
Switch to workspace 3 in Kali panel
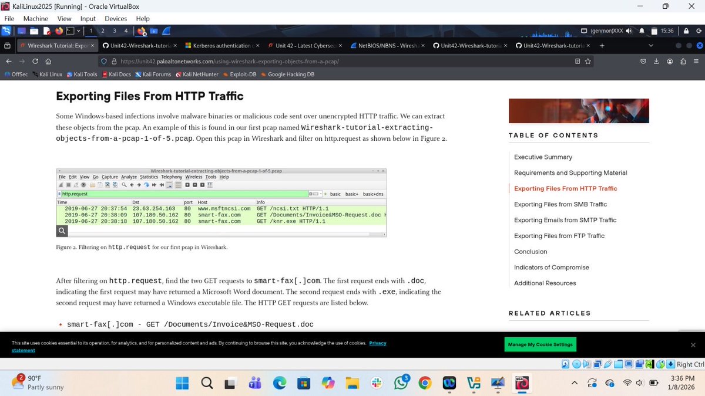point(114,31)
